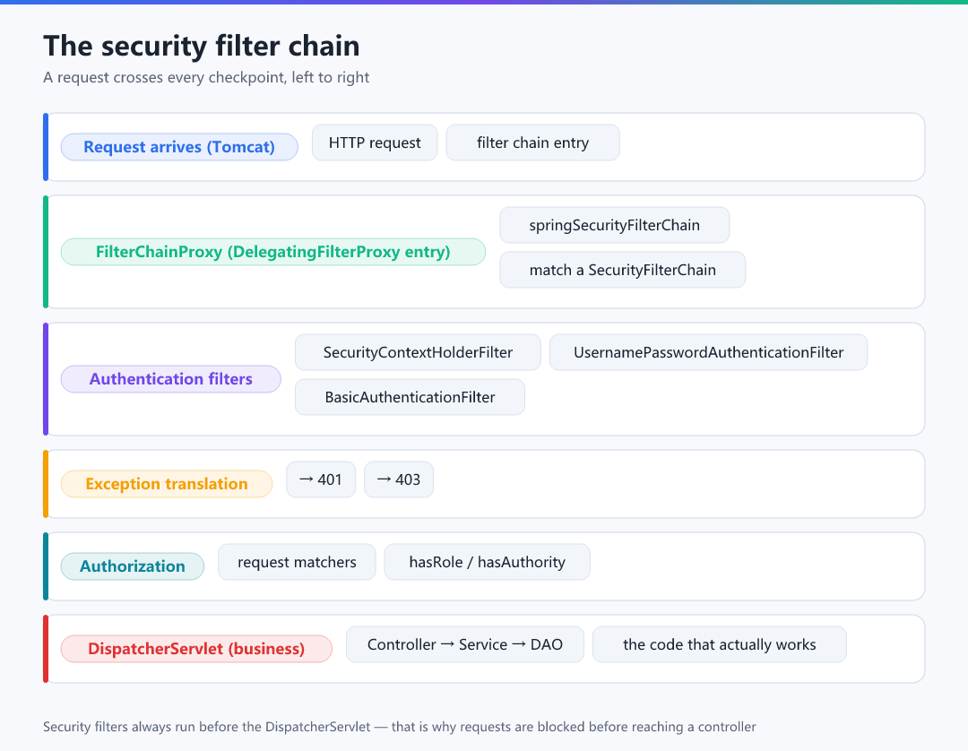Image resolution: width=968 pixels, height=751 pixels.
Task: Select the '→ 401' chip
Action: 321,479
